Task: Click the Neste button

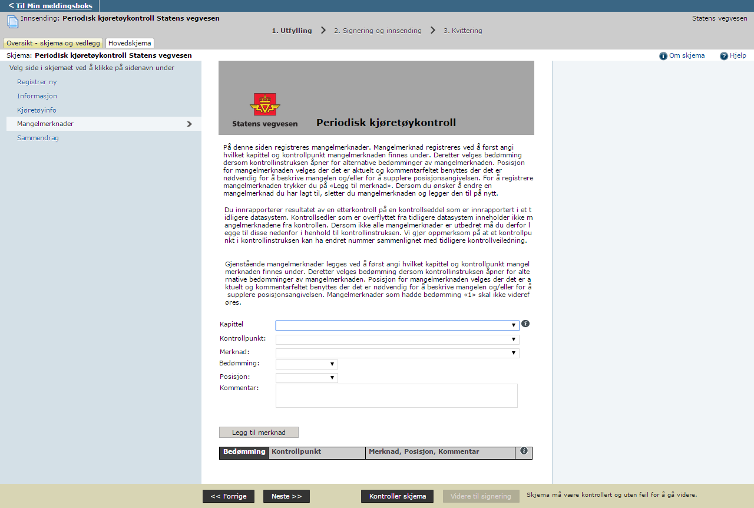Action: coord(286,496)
